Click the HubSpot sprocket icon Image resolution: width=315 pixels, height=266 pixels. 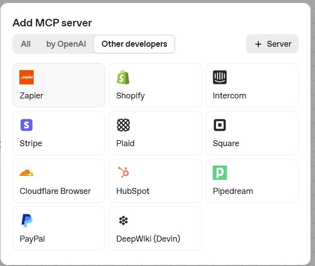click(124, 173)
